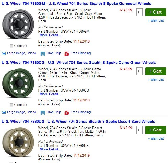Add Gunmetal wheel to Wish List
Viewport: 168px width, 163px height.
point(156,21)
